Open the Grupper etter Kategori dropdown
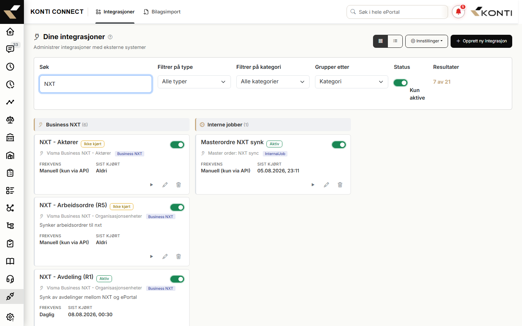This screenshot has width=522, height=326. [x=352, y=82]
